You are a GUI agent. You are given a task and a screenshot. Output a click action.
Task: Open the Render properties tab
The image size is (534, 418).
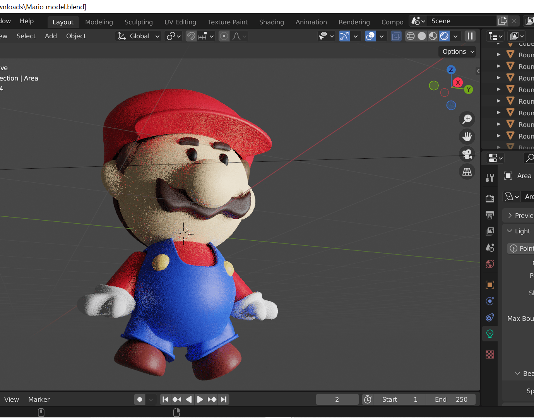[490, 199]
